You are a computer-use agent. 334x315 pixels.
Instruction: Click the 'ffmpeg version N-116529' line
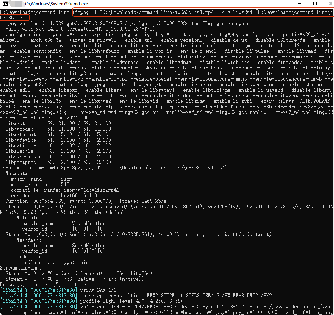pyautogui.click(x=125, y=23)
